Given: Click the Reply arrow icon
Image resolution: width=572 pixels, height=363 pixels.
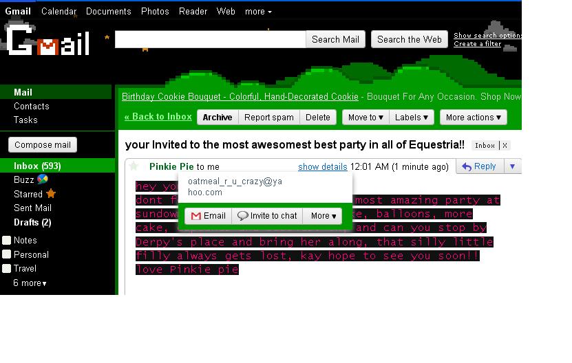Looking at the screenshot, I should tap(467, 166).
